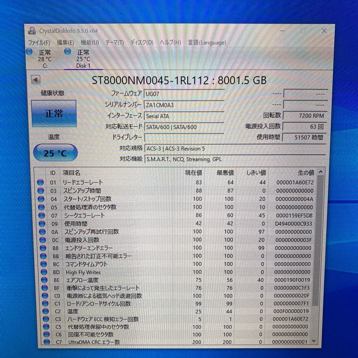Close the CrystalDiskInfo window

coord(324,30)
